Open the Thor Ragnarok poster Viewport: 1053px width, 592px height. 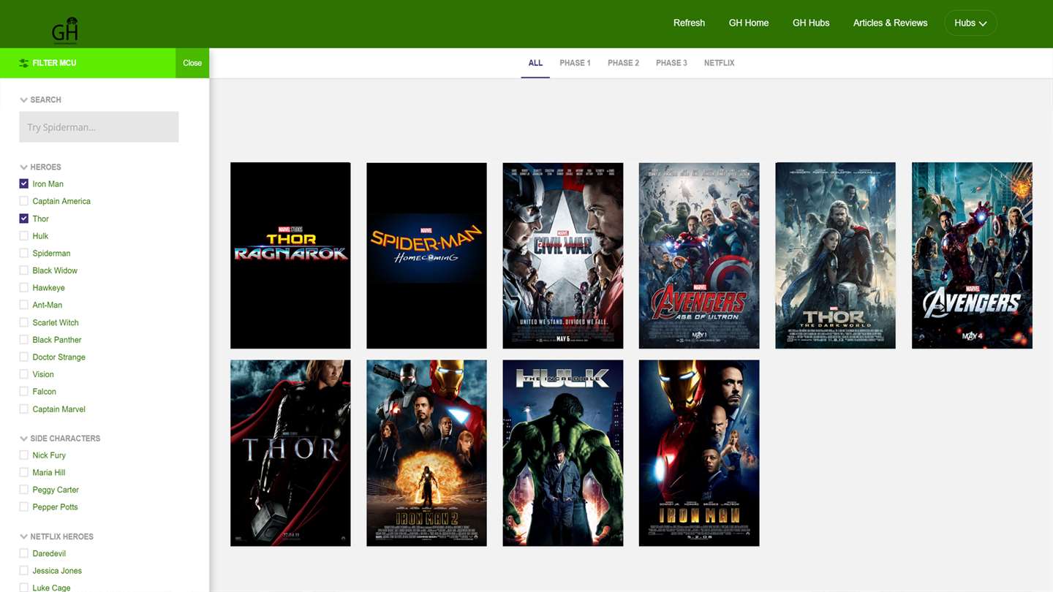pyautogui.click(x=290, y=256)
